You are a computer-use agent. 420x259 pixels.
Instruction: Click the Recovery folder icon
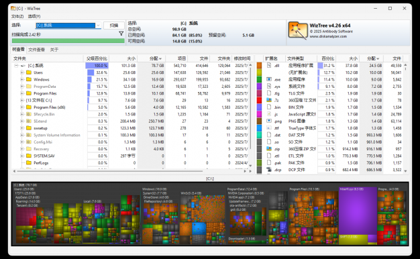pos(29,149)
